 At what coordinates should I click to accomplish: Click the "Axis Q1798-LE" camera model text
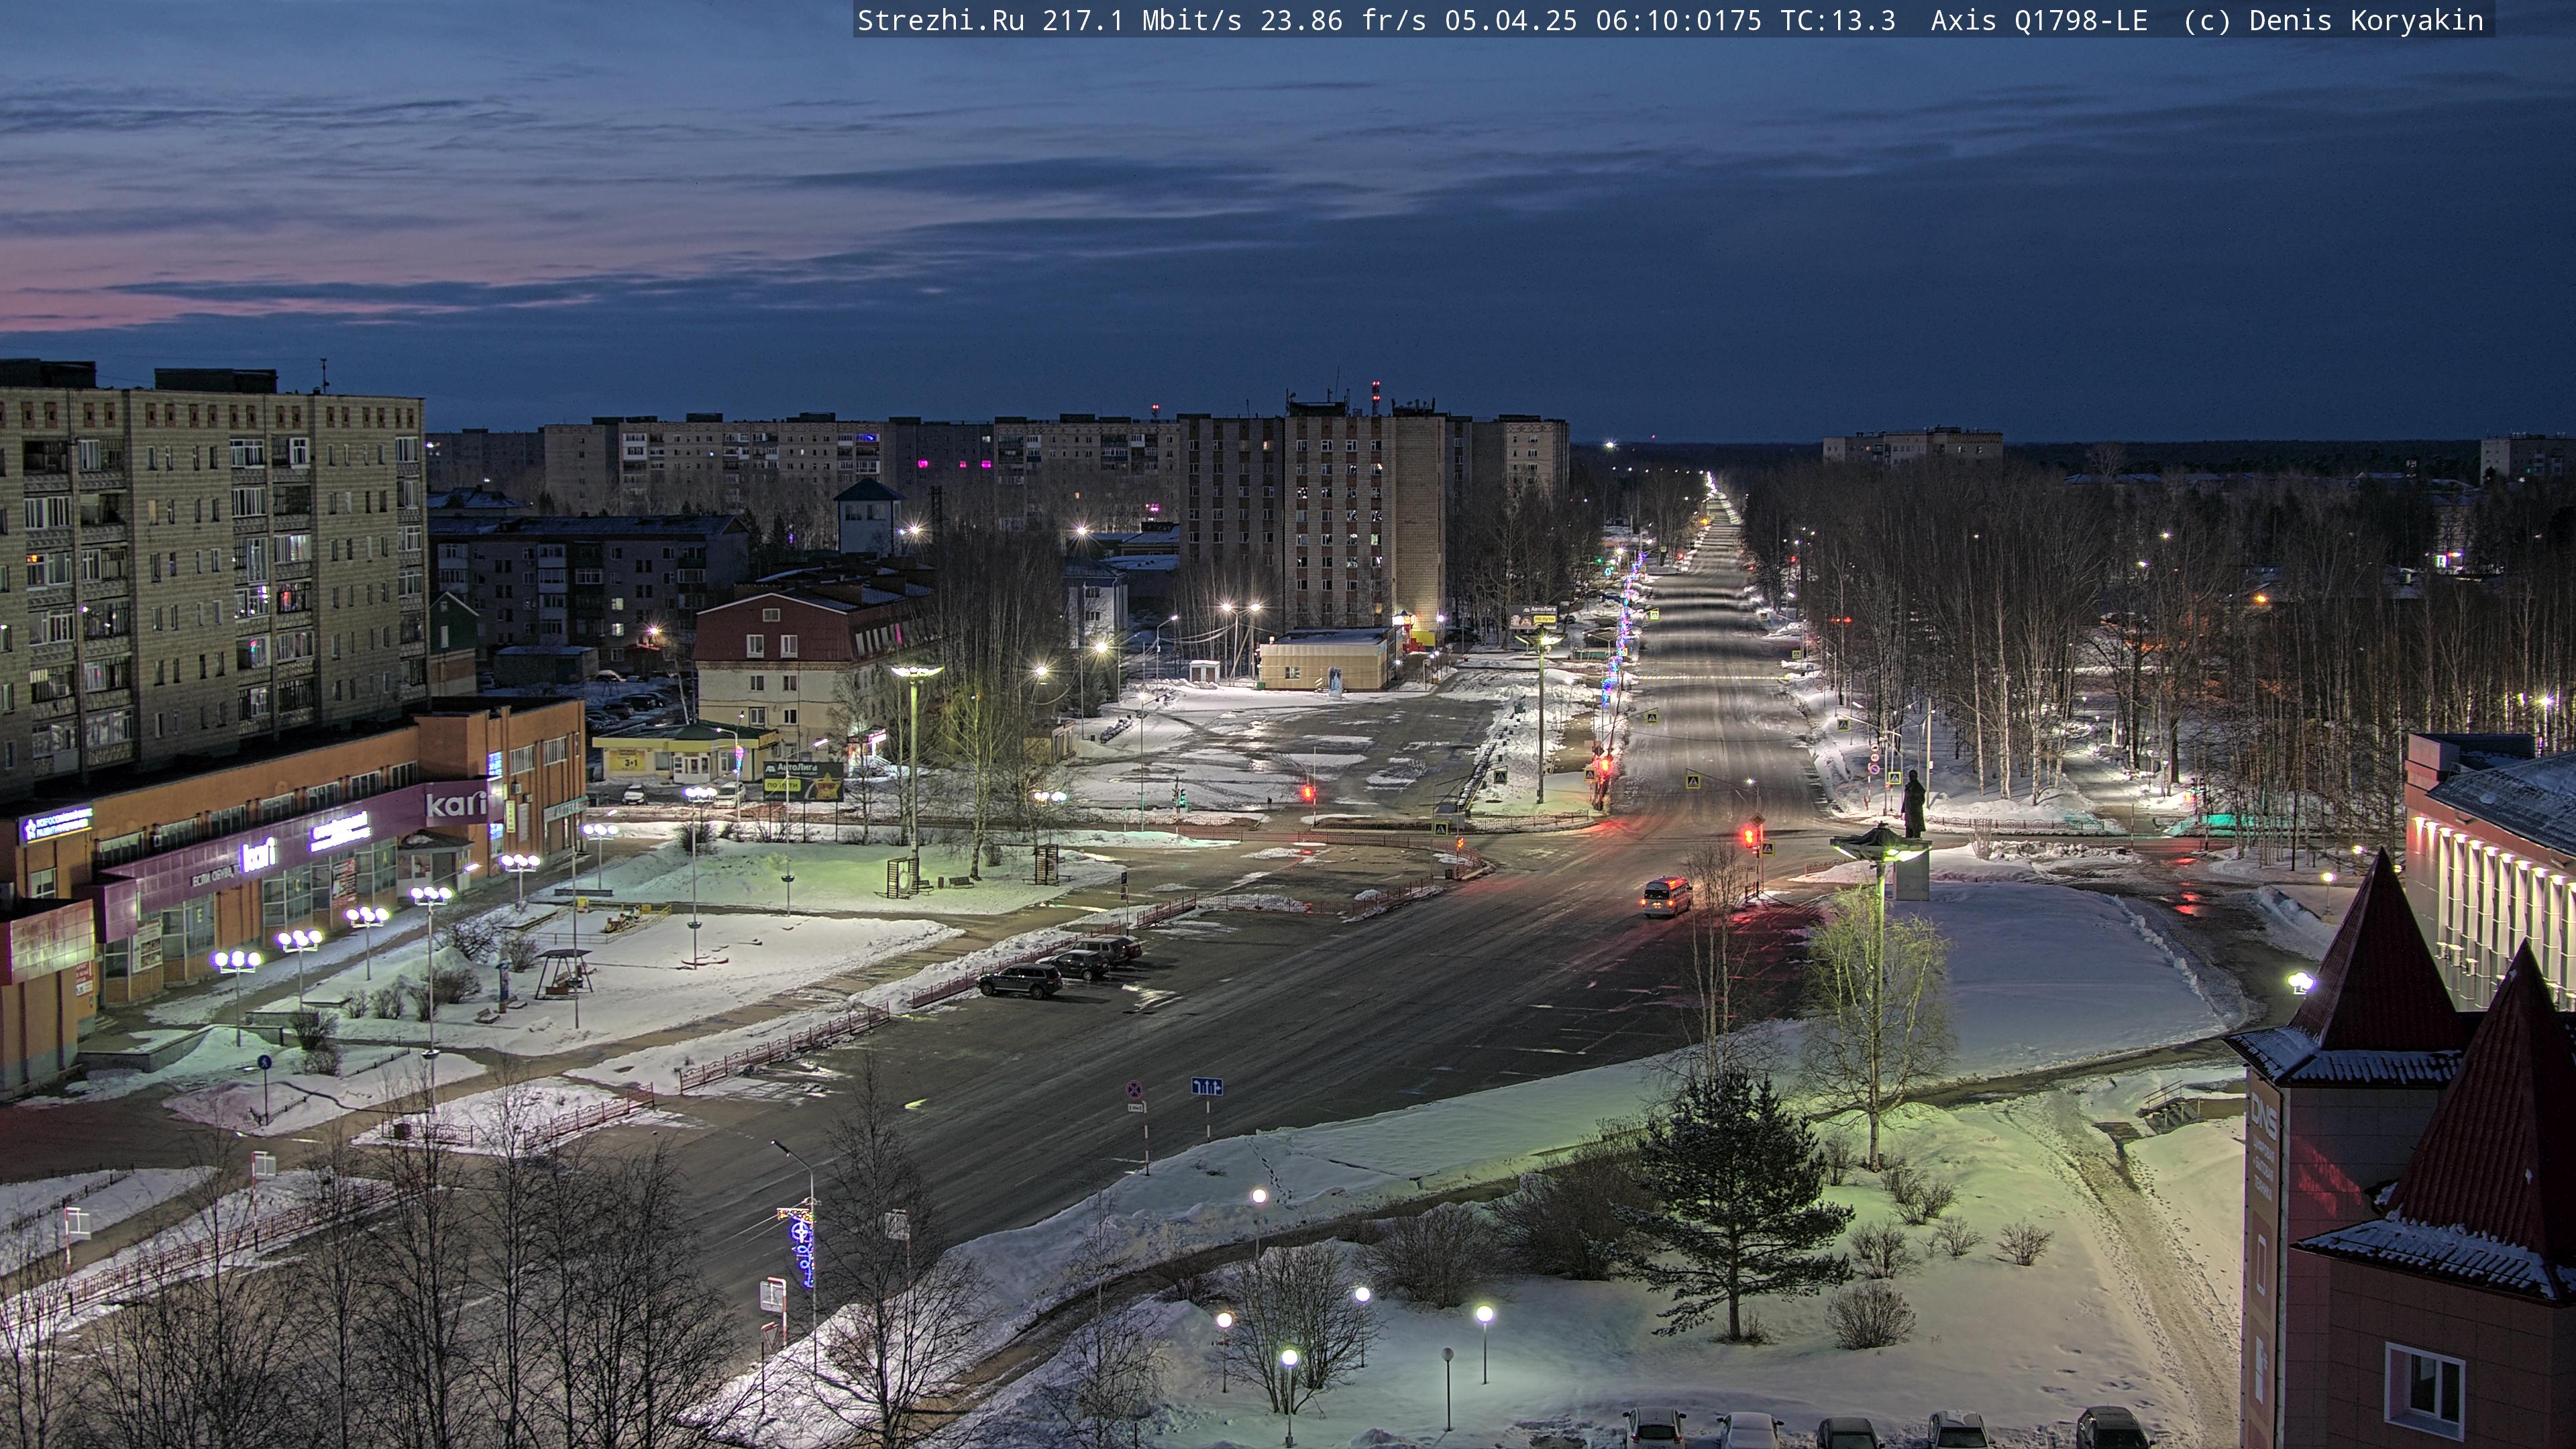pos(2039,20)
